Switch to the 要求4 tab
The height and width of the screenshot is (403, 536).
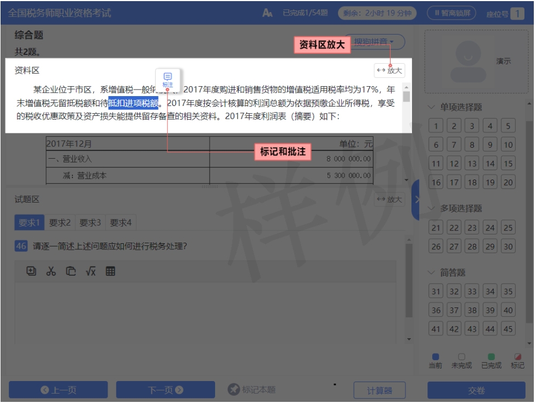coord(121,223)
